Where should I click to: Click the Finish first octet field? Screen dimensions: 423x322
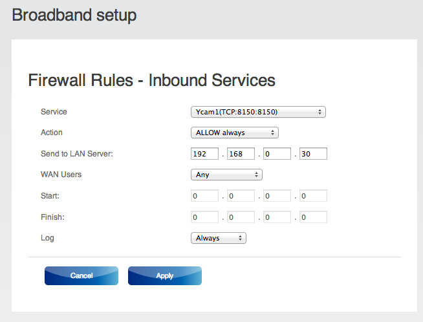pyautogui.click(x=204, y=217)
